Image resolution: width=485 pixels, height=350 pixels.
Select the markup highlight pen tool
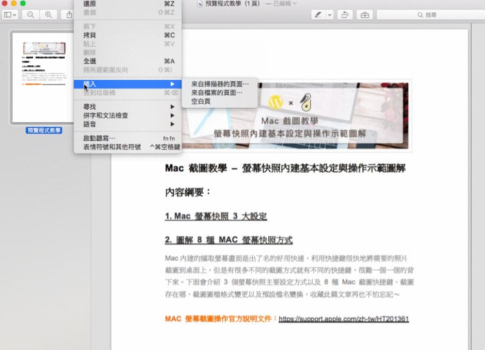click(318, 15)
